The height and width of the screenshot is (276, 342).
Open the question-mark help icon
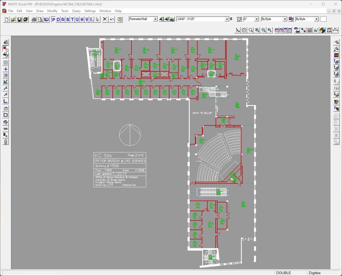120,19
